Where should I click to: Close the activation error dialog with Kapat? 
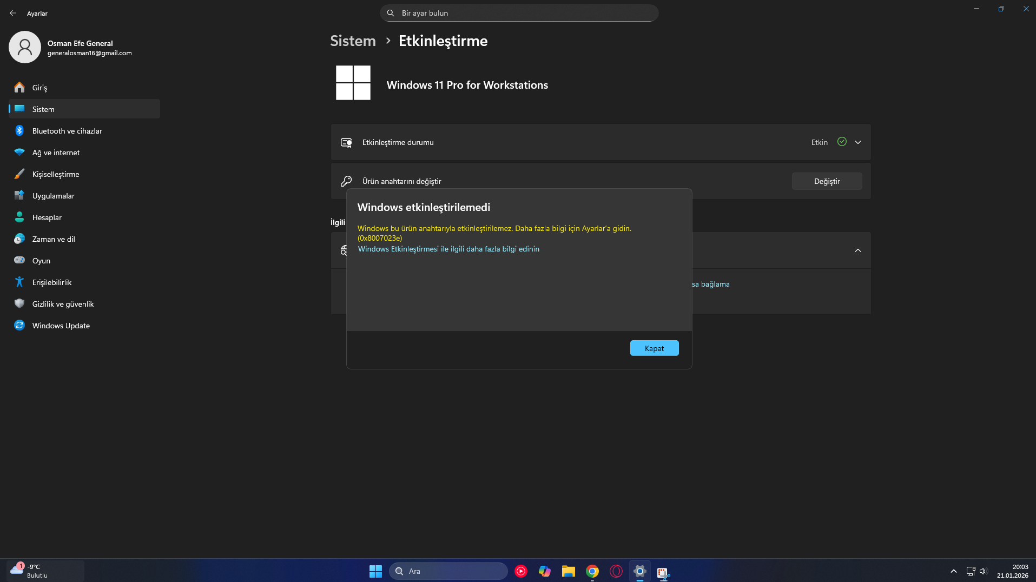click(654, 348)
